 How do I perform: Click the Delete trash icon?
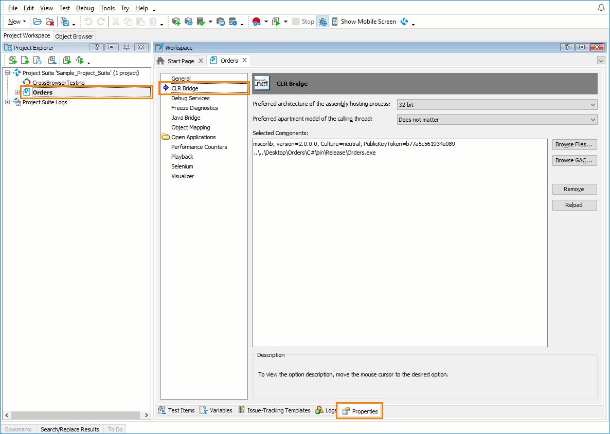pyautogui.click(x=153, y=22)
